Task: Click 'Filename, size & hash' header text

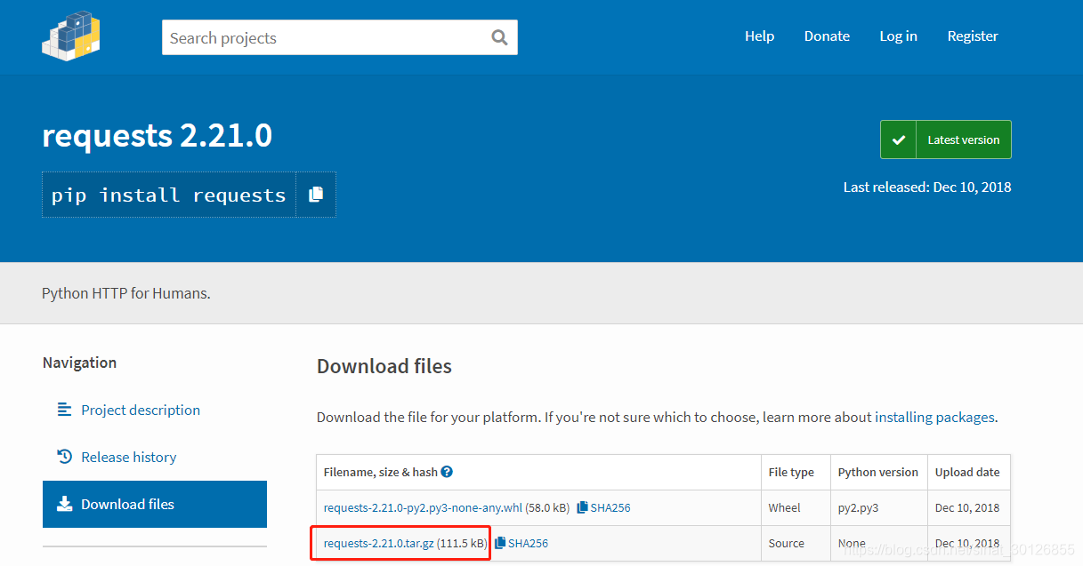Action: click(380, 472)
